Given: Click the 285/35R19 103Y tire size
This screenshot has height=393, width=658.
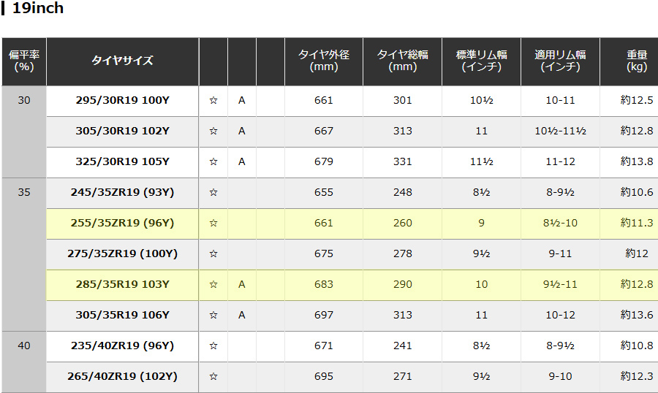Looking at the screenshot, I should click(x=123, y=284).
